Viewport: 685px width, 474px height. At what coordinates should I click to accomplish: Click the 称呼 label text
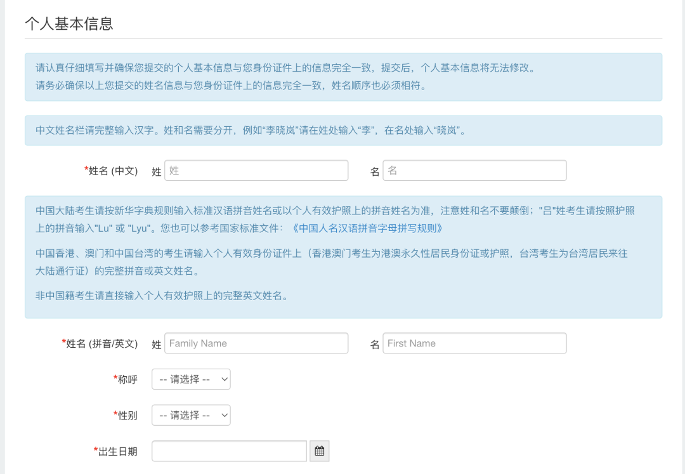click(127, 379)
